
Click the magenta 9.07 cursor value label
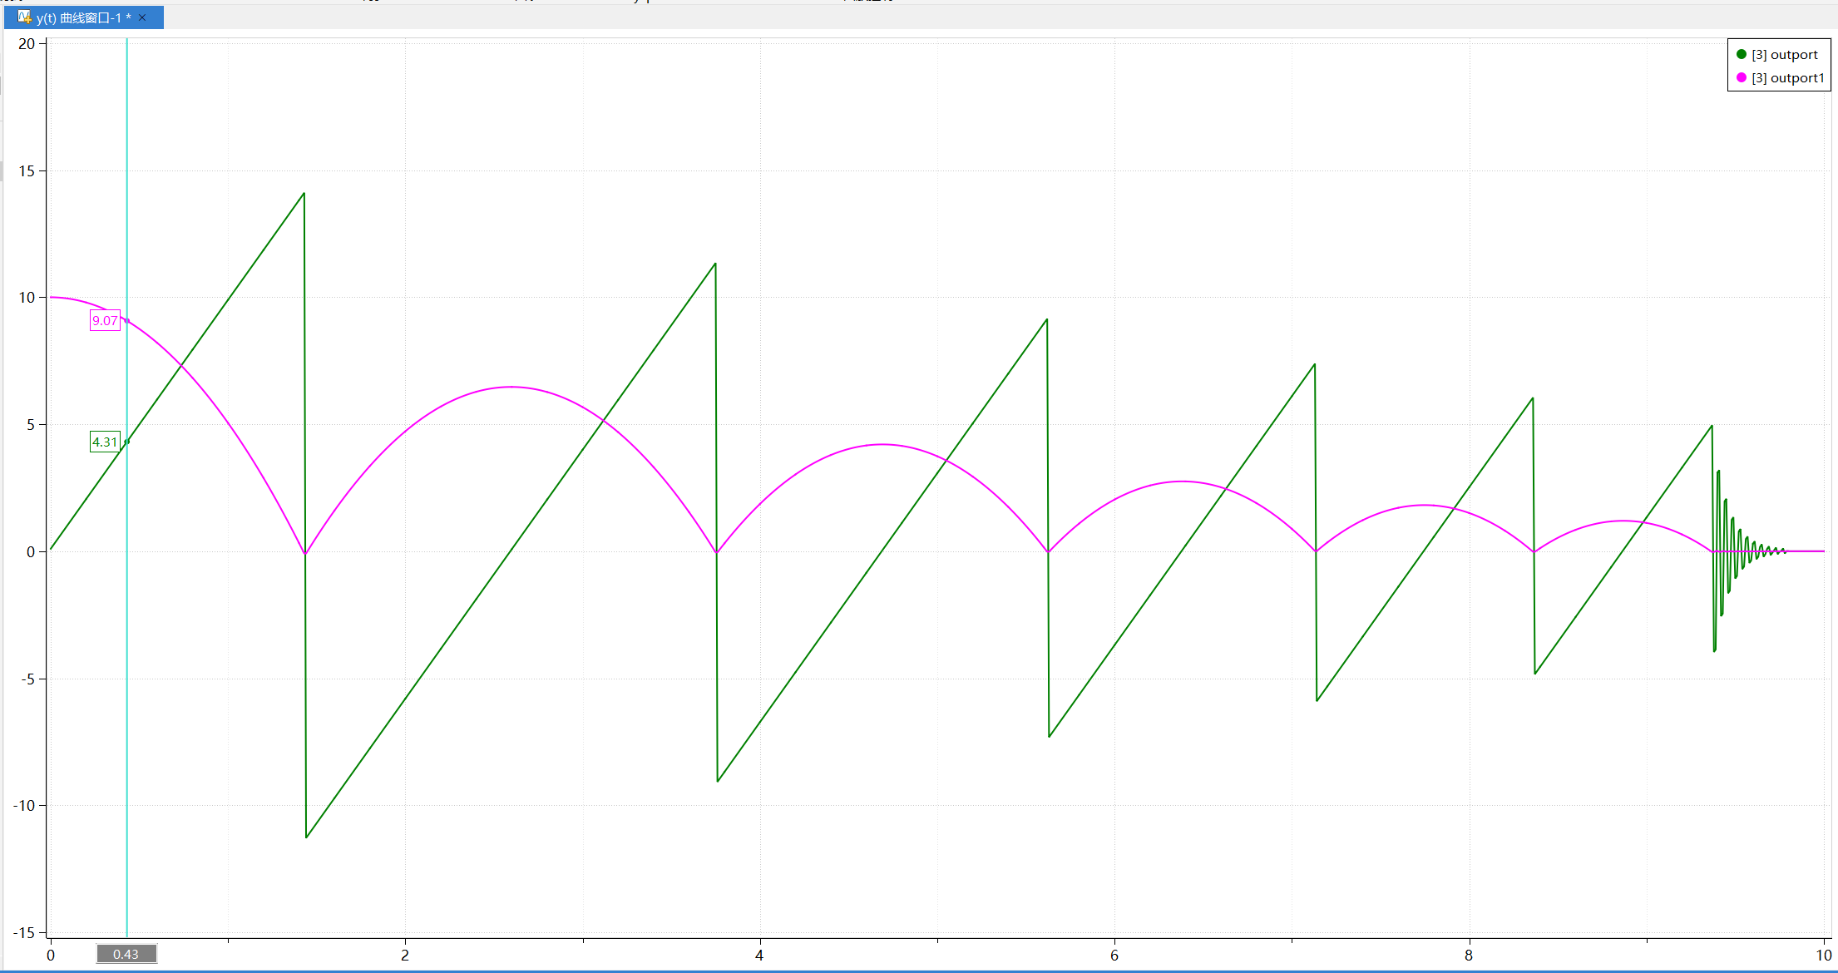click(105, 320)
